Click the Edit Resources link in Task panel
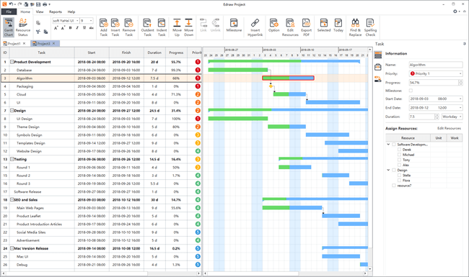469x277 pixels. (449, 128)
